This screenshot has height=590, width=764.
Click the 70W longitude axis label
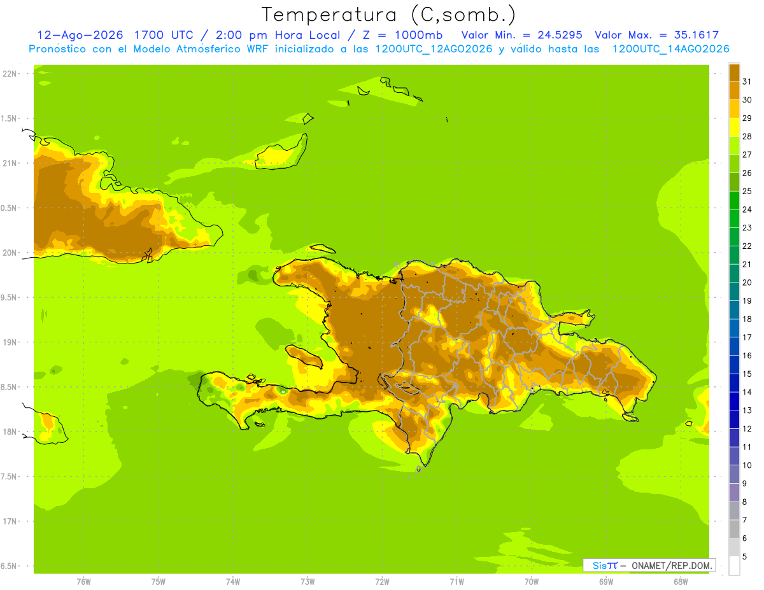coord(532,581)
